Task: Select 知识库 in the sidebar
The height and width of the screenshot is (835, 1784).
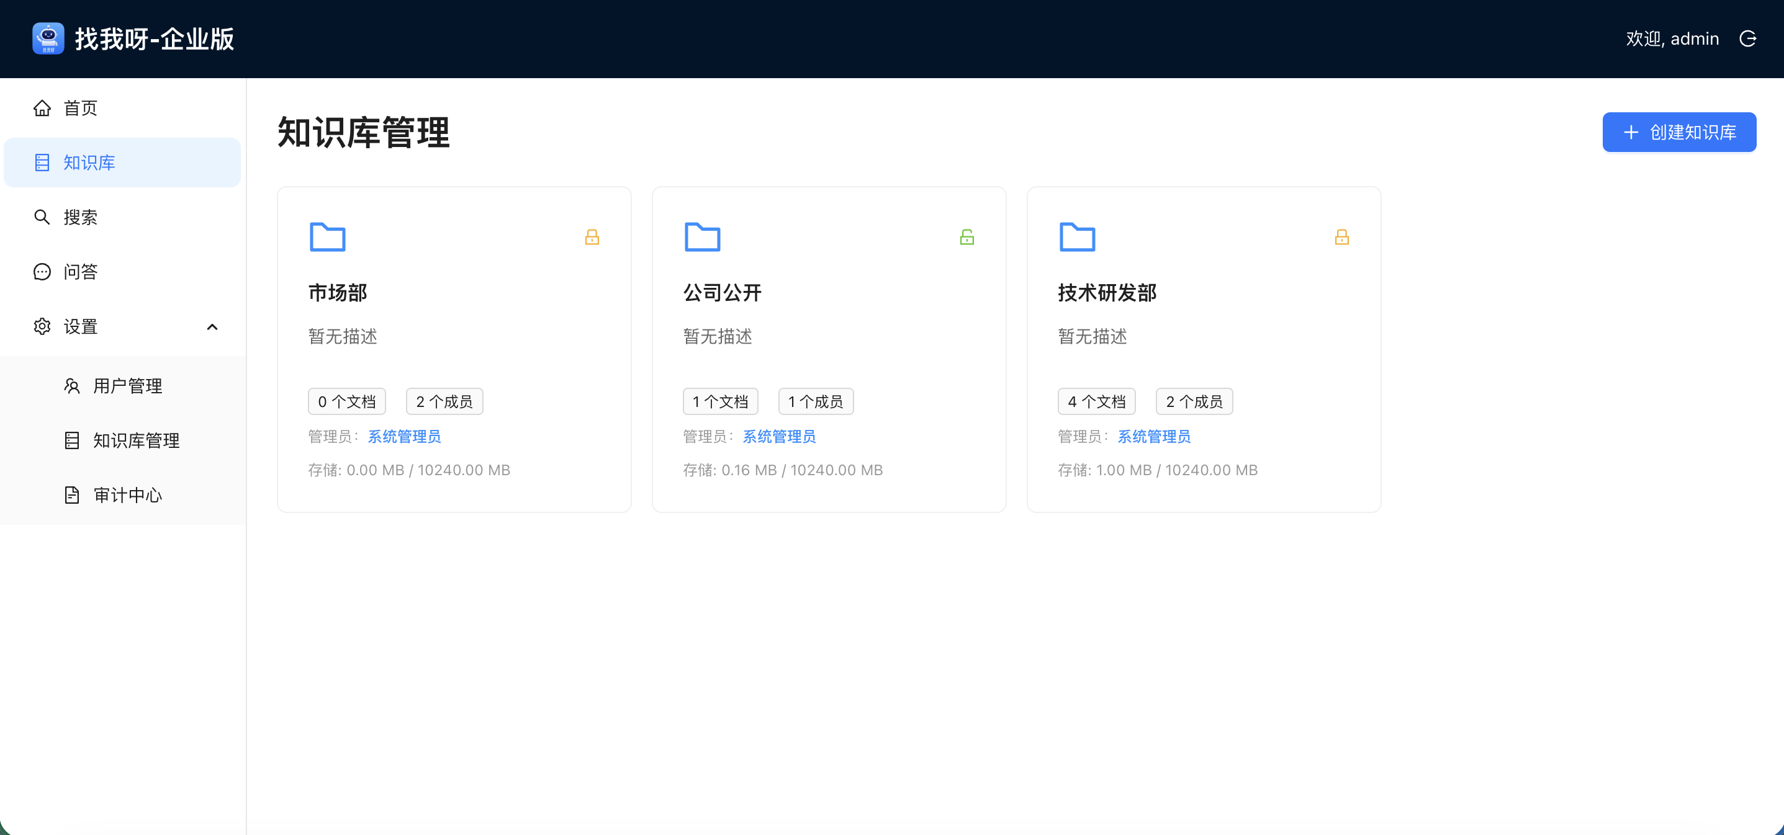Action: point(89,163)
